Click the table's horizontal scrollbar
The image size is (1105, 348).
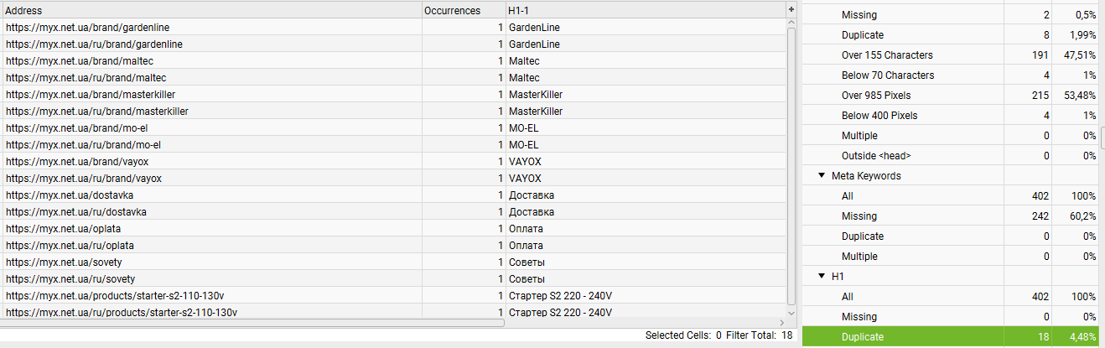(x=253, y=322)
